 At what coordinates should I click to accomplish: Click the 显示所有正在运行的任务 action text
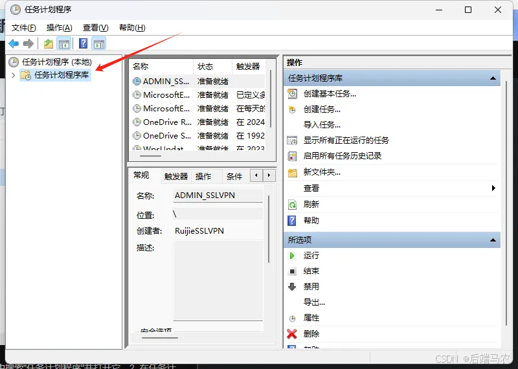coord(346,140)
